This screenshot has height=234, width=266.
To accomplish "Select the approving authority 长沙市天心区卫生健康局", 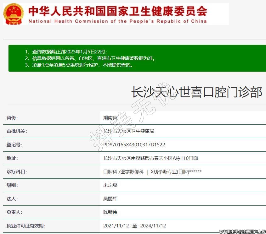I will pyautogui.click(x=128, y=131).
